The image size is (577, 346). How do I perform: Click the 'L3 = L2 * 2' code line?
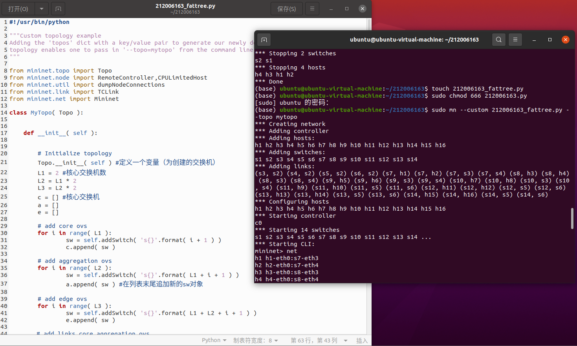57,188
